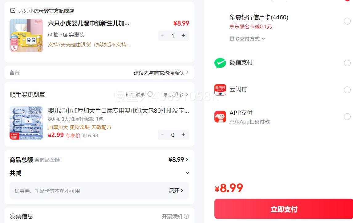Click the WeChat Pay green icon

tap(220, 63)
